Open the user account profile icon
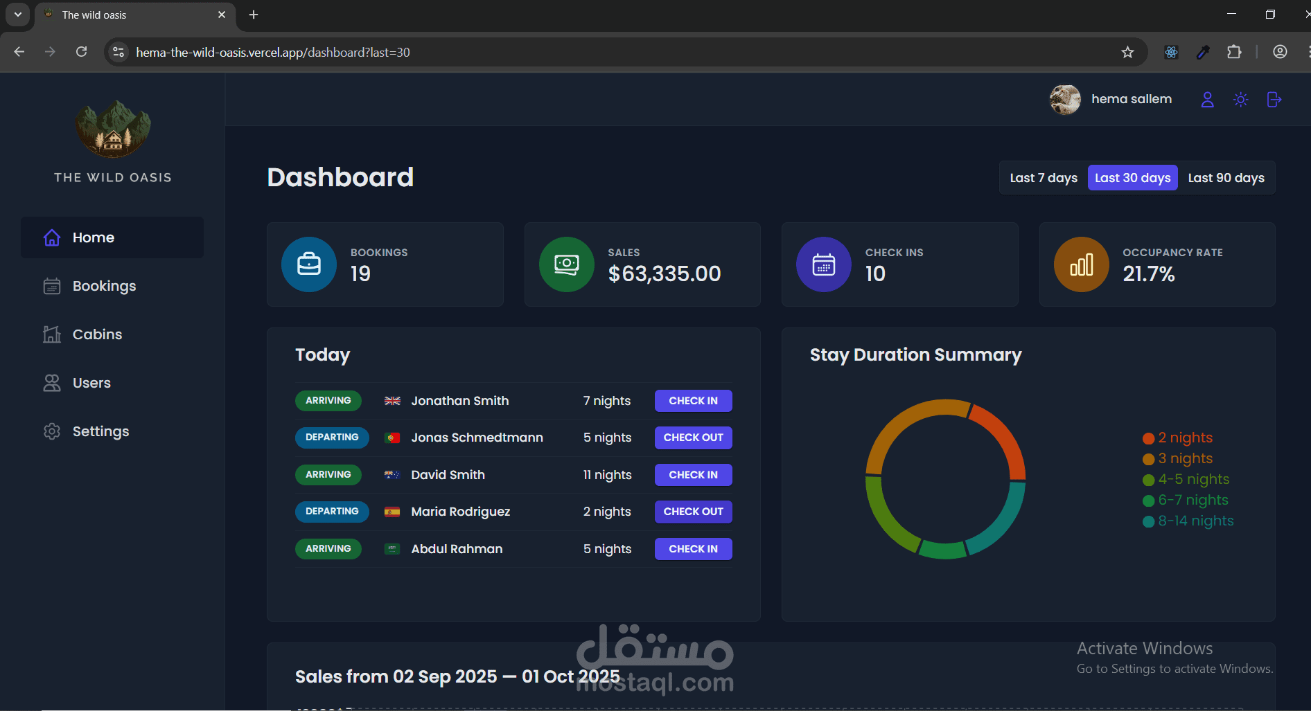The width and height of the screenshot is (1311, 711). (1207, 100)
